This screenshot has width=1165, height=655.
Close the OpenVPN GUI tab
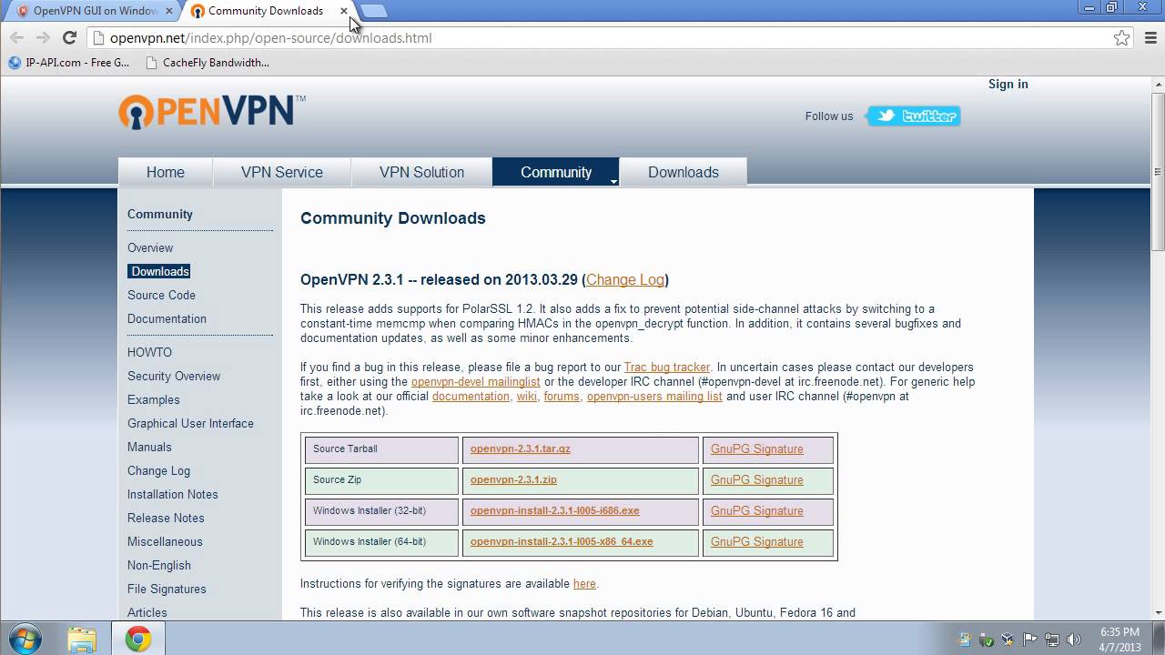point(168,11)
